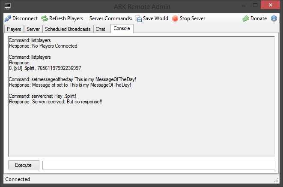Click the Disconnect plug icon
Image resolution: width=283 pixels, height=187 pixels.
(8, 18)
